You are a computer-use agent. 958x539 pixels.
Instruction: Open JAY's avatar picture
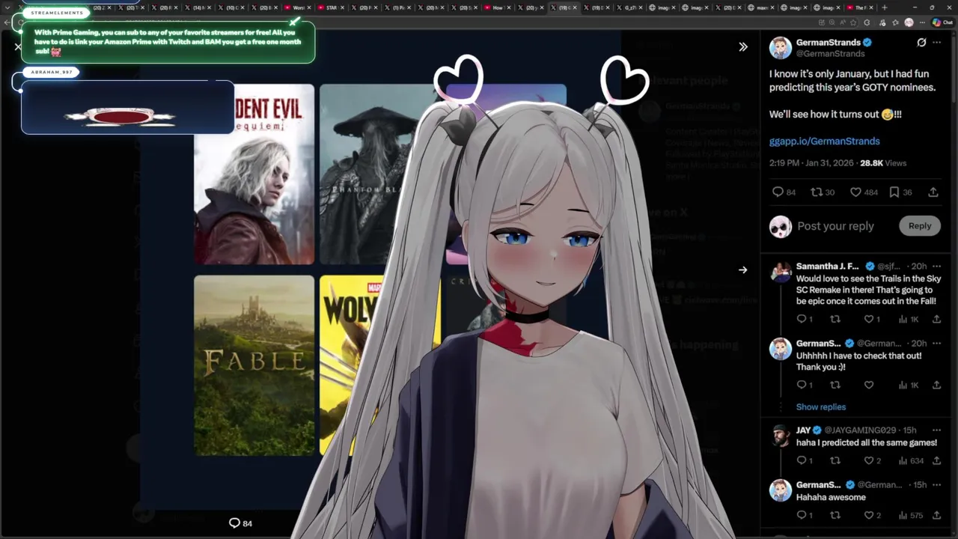pyautogui.click(x=781, y=436)
